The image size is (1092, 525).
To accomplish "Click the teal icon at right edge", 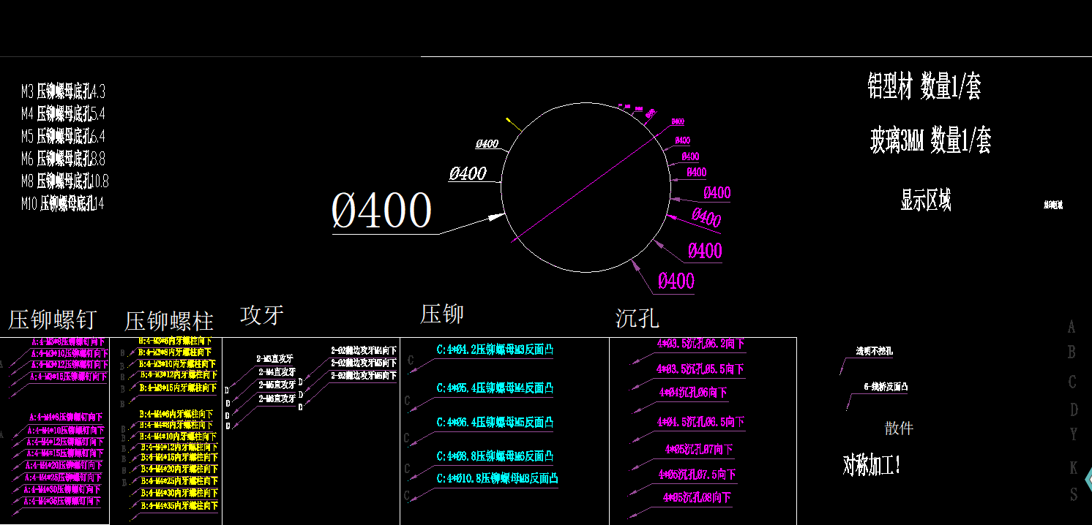I will (1088, 480).
